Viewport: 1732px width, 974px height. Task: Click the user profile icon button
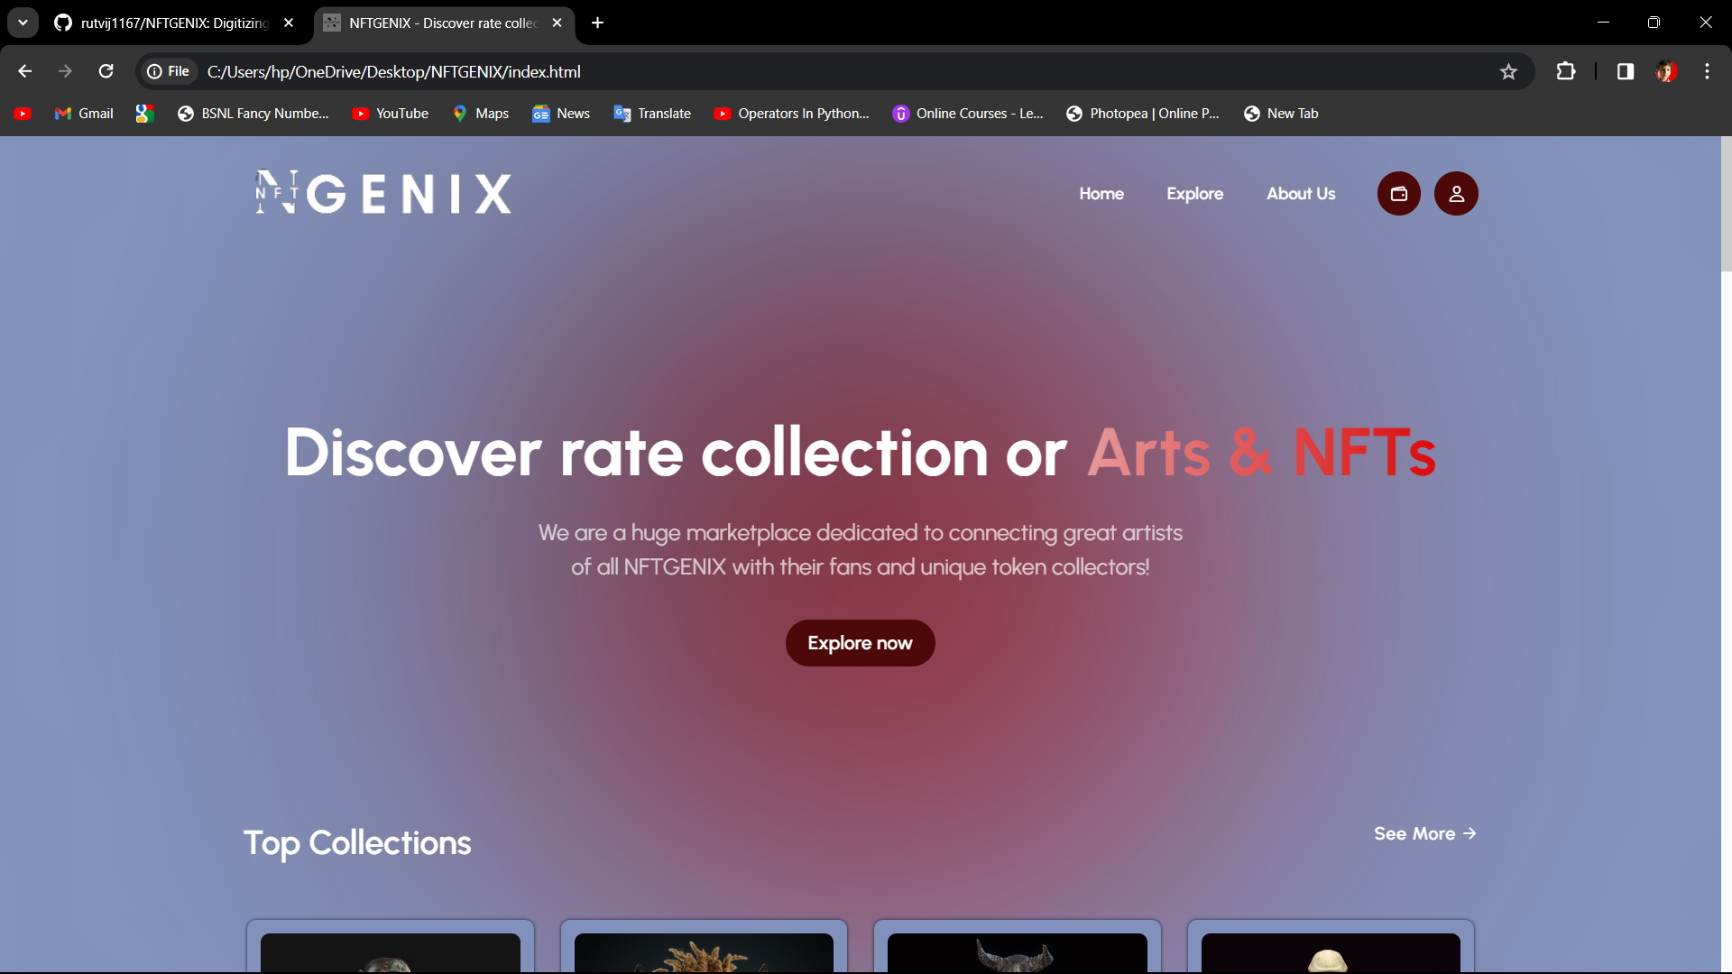(1456, 194)
